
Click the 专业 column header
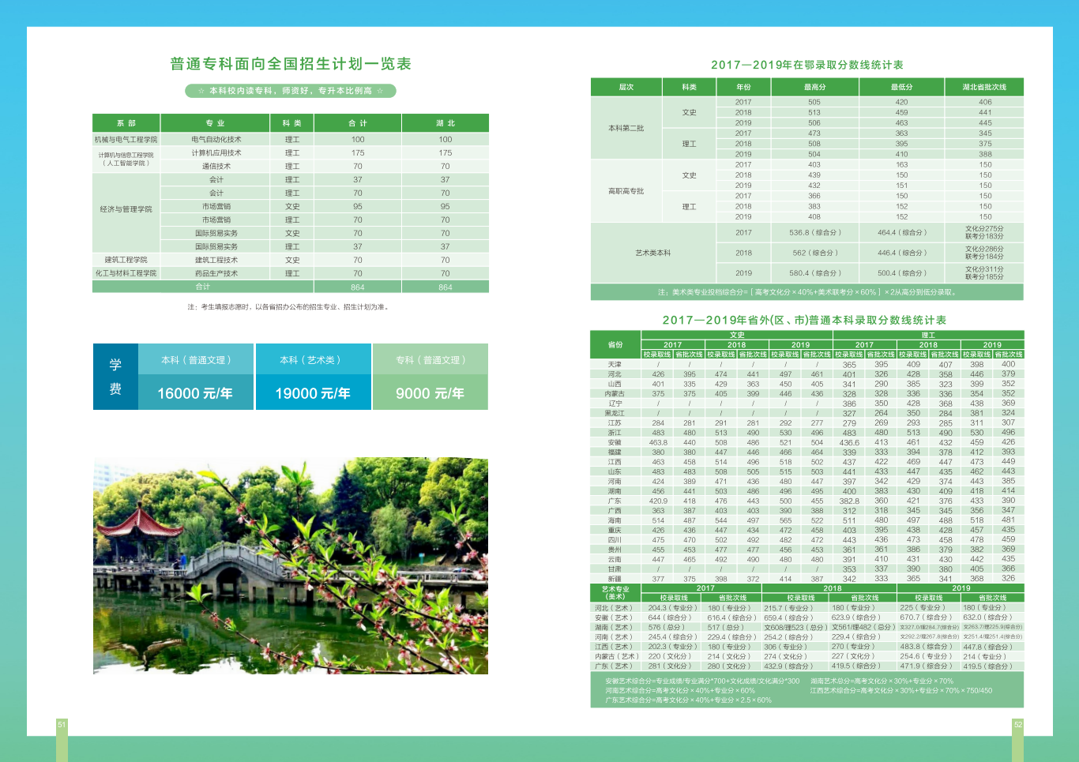click(216, 123)
